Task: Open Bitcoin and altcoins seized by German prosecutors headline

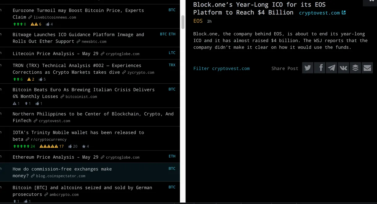Action: [x=82, y=191]
